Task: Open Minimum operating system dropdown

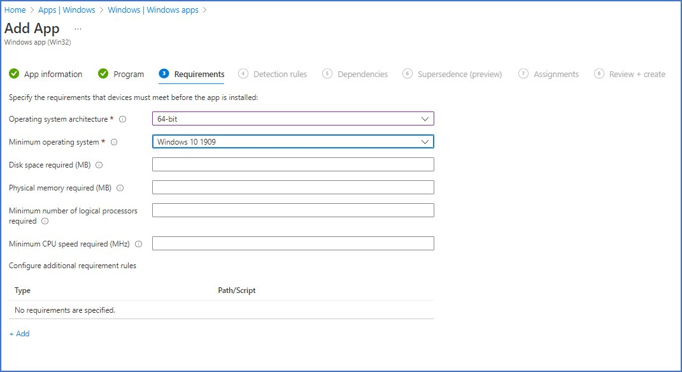Action: (293, 142)
